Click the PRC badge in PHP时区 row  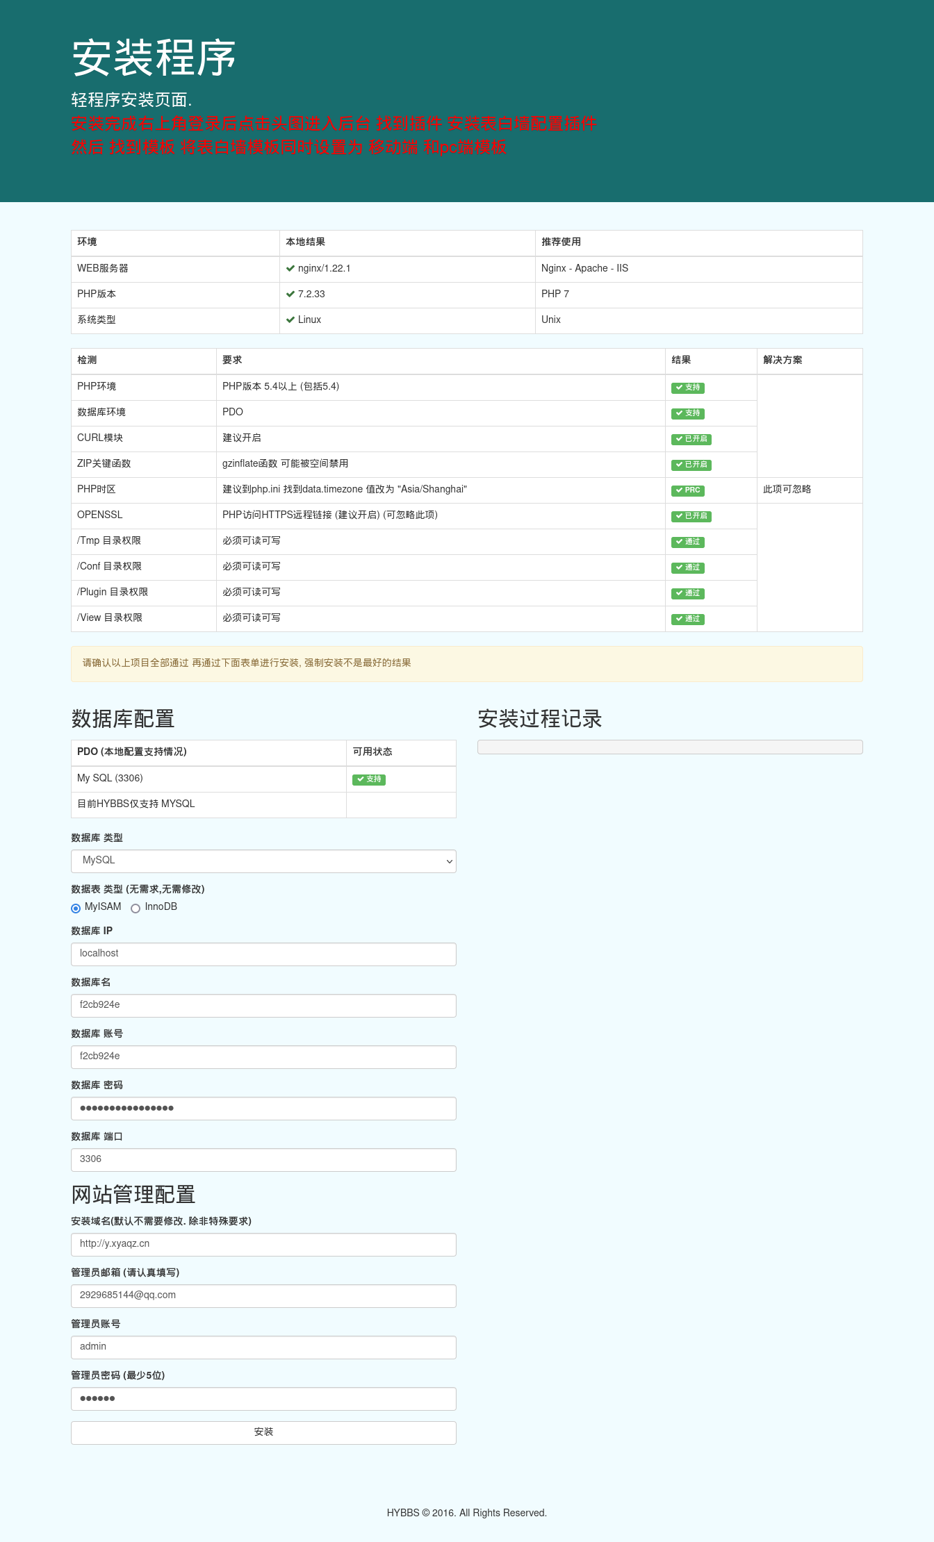pos(688,491)
